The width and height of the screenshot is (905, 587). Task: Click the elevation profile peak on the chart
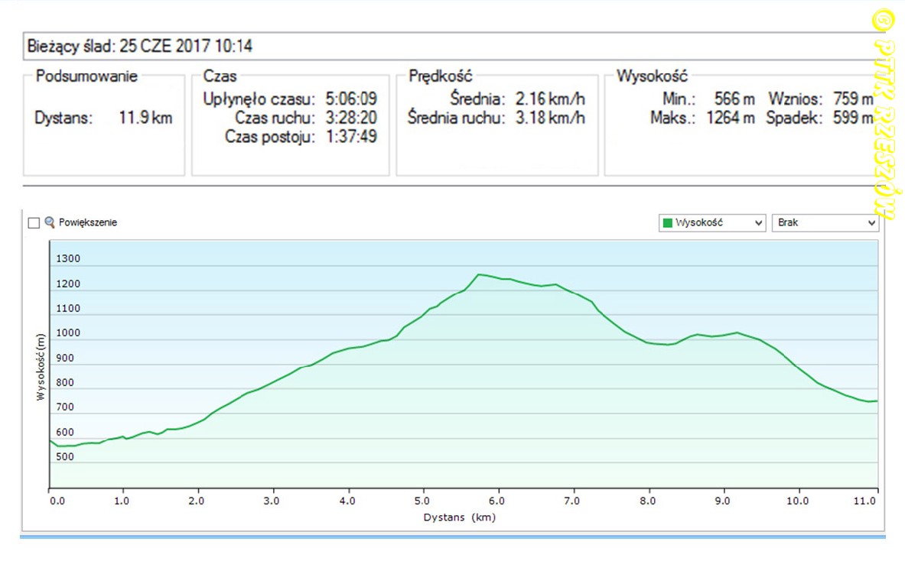tap(479, 274)
